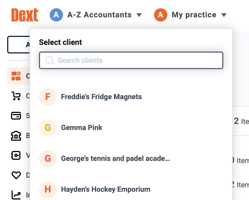Click the blue A-Z Accountants avatar

(56, 15)
